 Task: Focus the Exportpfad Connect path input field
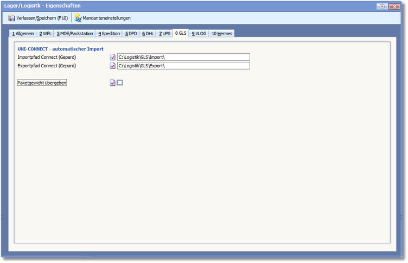[183, 66]
